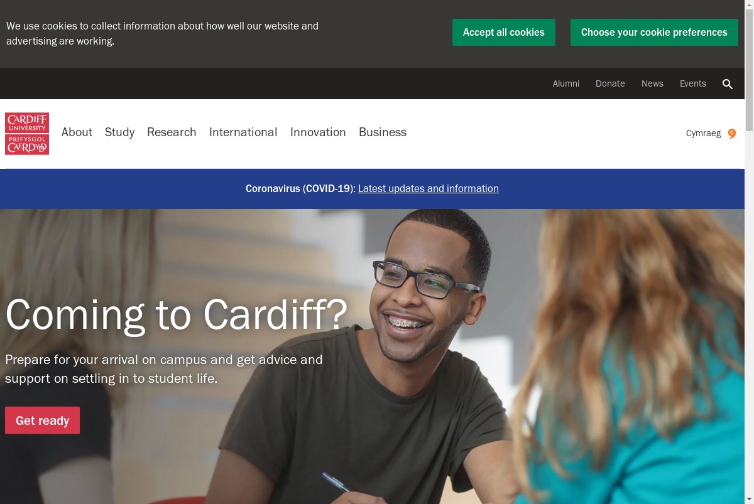Click the Cardiff University logo
Viewport: 754px width, 504px height.
27,134
